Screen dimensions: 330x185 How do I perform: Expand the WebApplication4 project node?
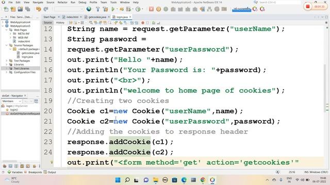click(3, 22)
